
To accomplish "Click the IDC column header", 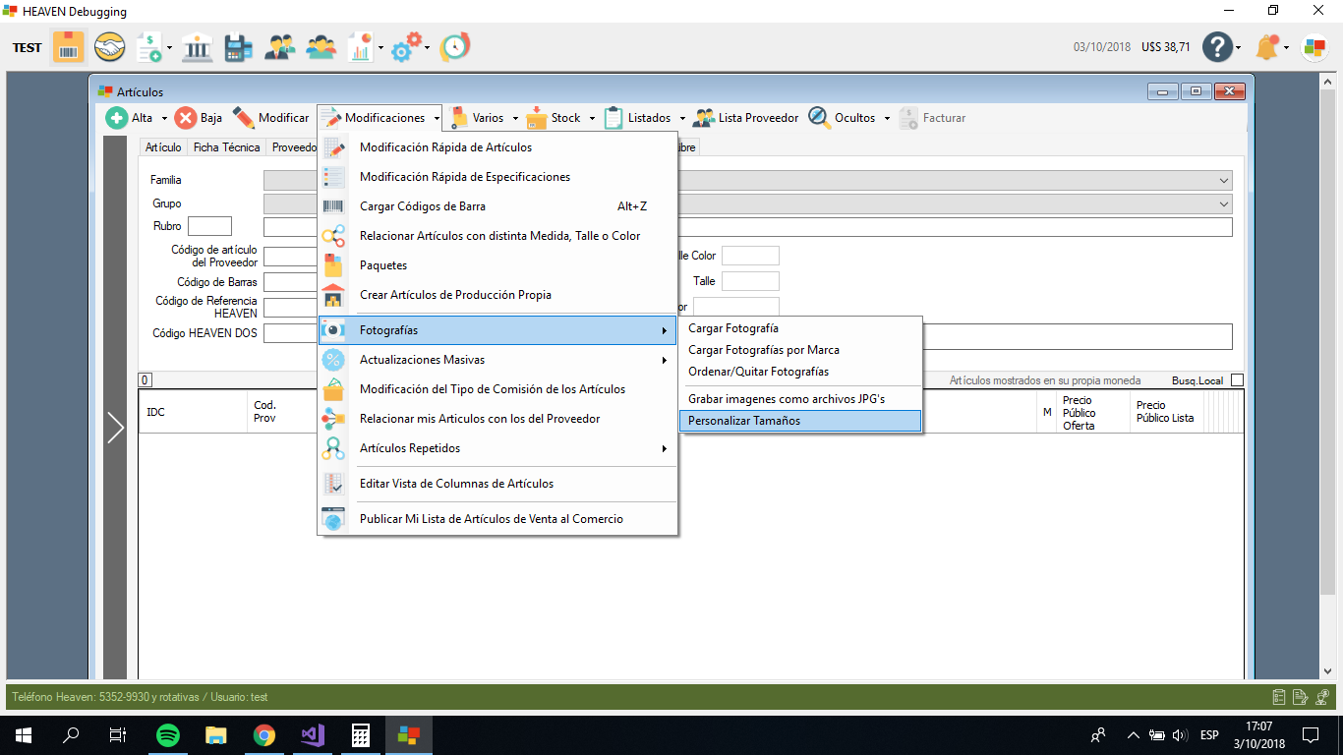I will [192, 412].
